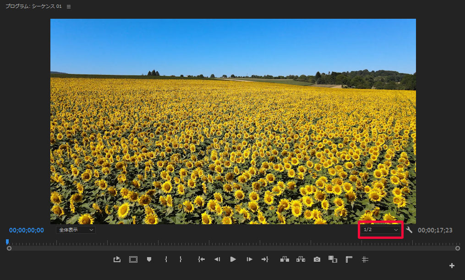Click the Mark Out bracket icon

click(181, 259)
